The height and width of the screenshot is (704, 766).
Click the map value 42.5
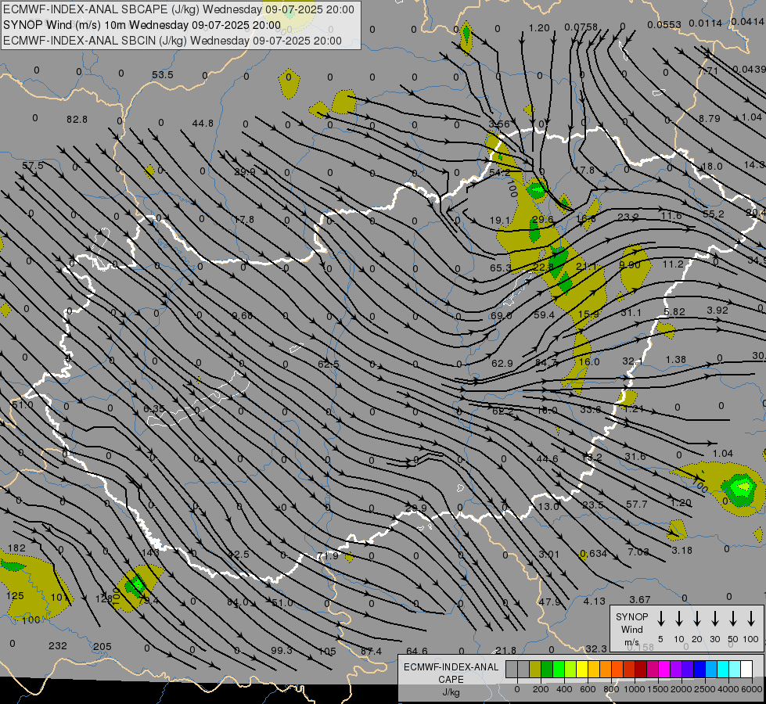pos(239,555)
